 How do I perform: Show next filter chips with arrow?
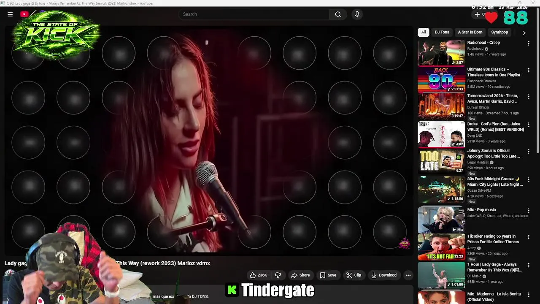pos(524,33)
